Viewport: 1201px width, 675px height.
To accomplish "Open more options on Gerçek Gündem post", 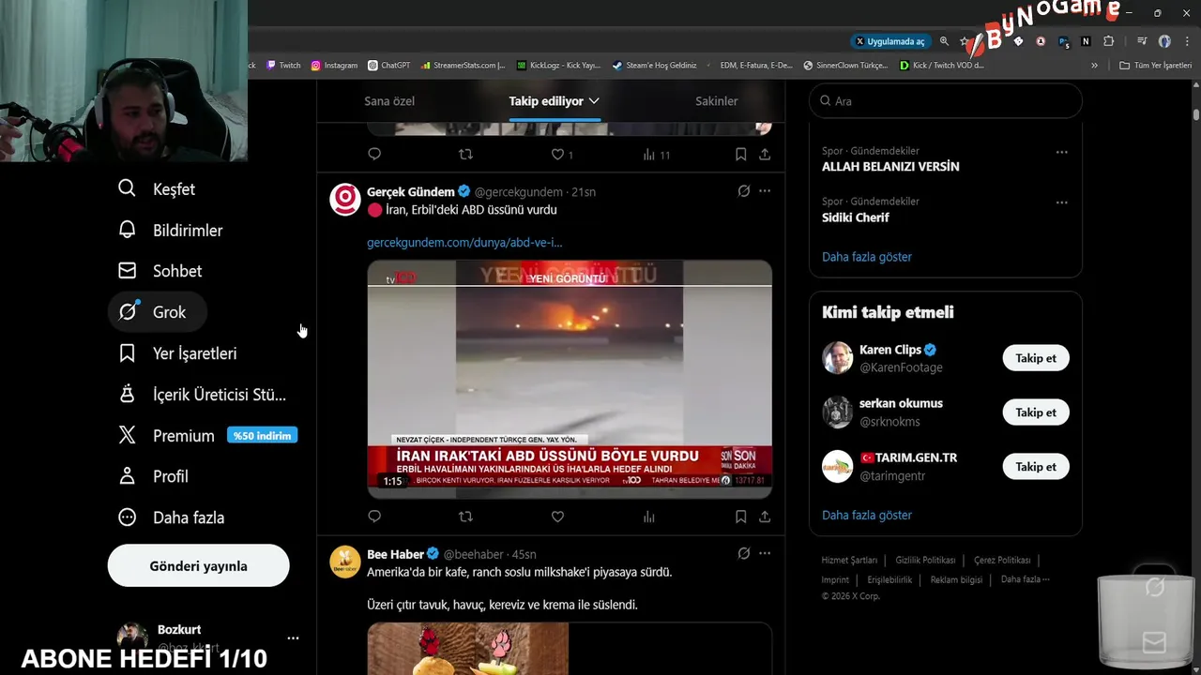I will pos(765,191).
